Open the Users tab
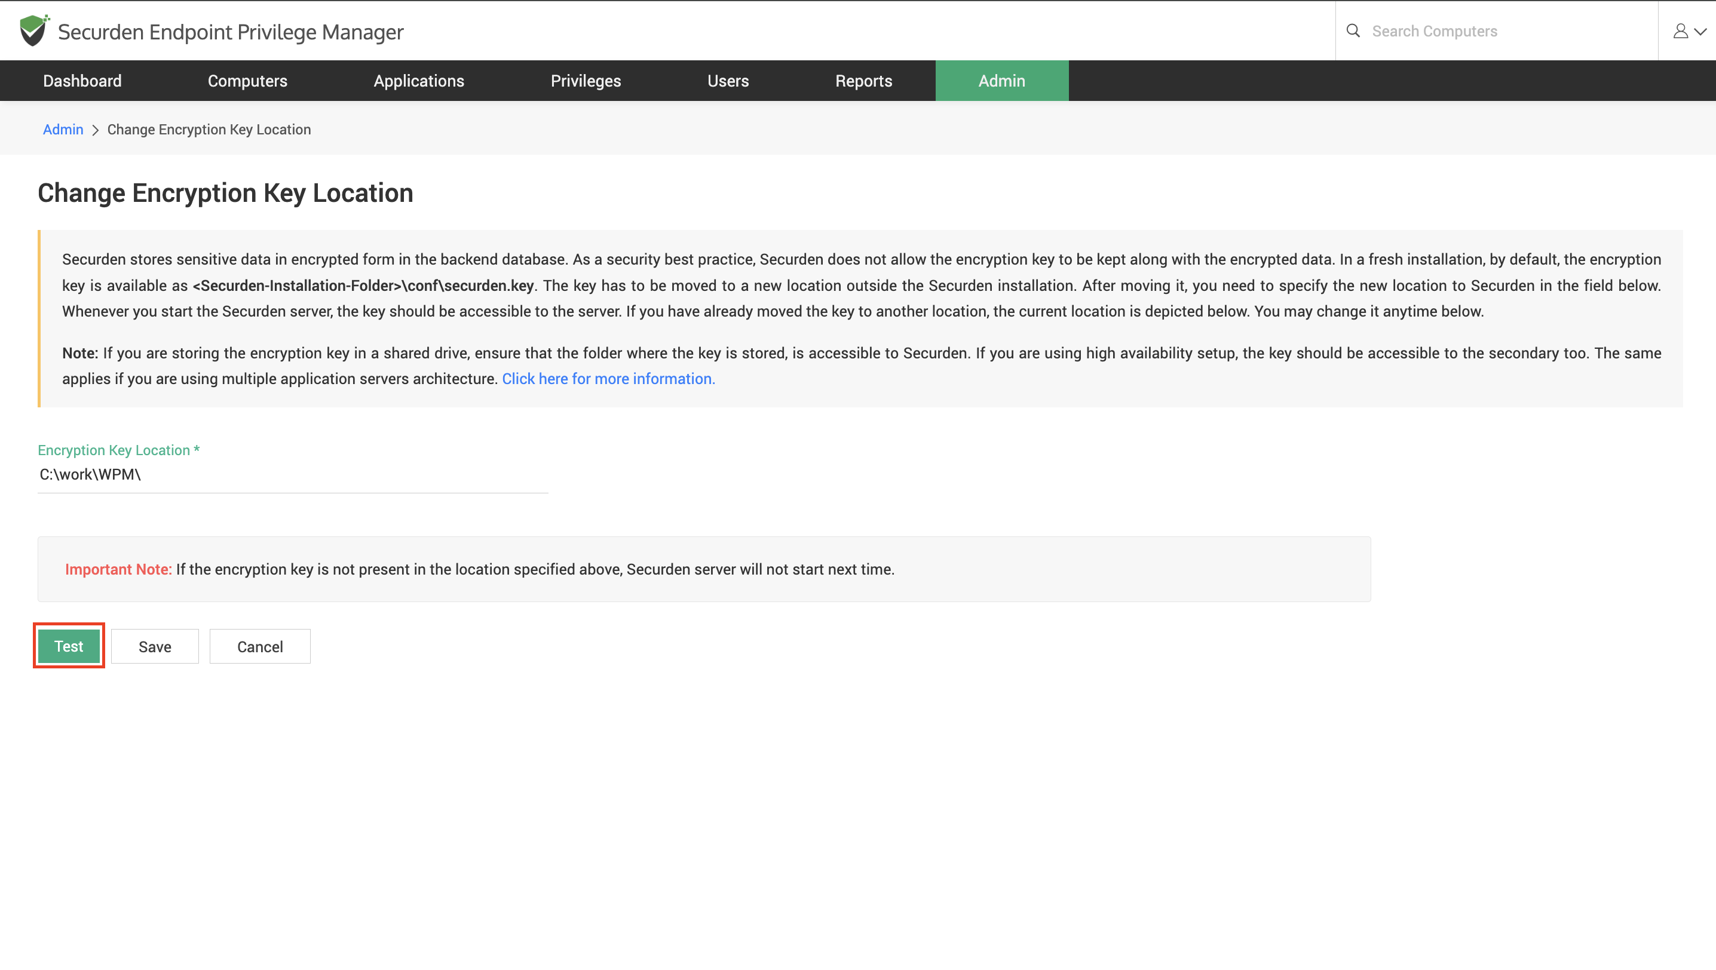The image size is (1716, 970). (728, 81)
